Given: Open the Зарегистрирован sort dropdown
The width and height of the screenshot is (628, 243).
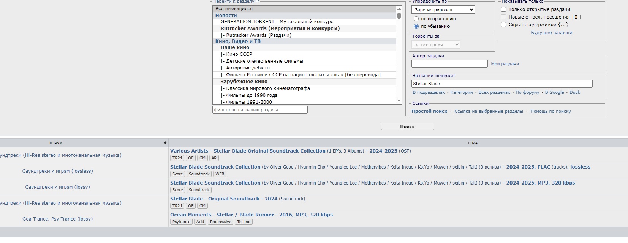Looking at the screenshot, I should click(x=443, y=10).
